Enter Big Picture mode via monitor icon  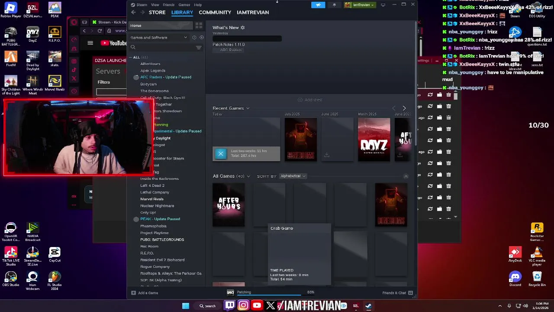click(x=383, y=5)
